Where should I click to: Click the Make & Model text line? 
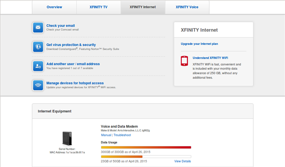(125, 131)
